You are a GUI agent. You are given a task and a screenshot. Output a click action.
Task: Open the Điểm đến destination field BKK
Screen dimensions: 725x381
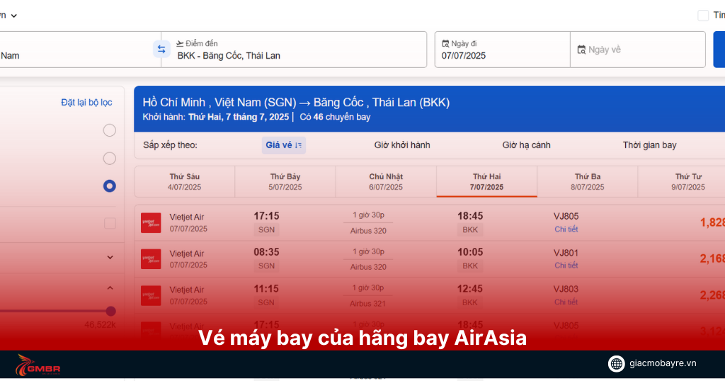(294, 50)
